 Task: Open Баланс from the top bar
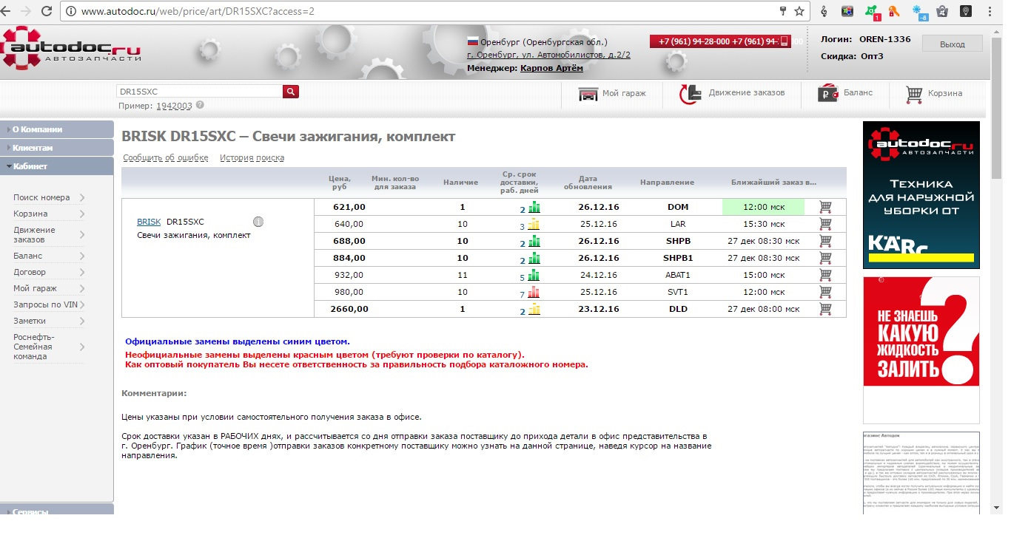(x=845, y=94)
